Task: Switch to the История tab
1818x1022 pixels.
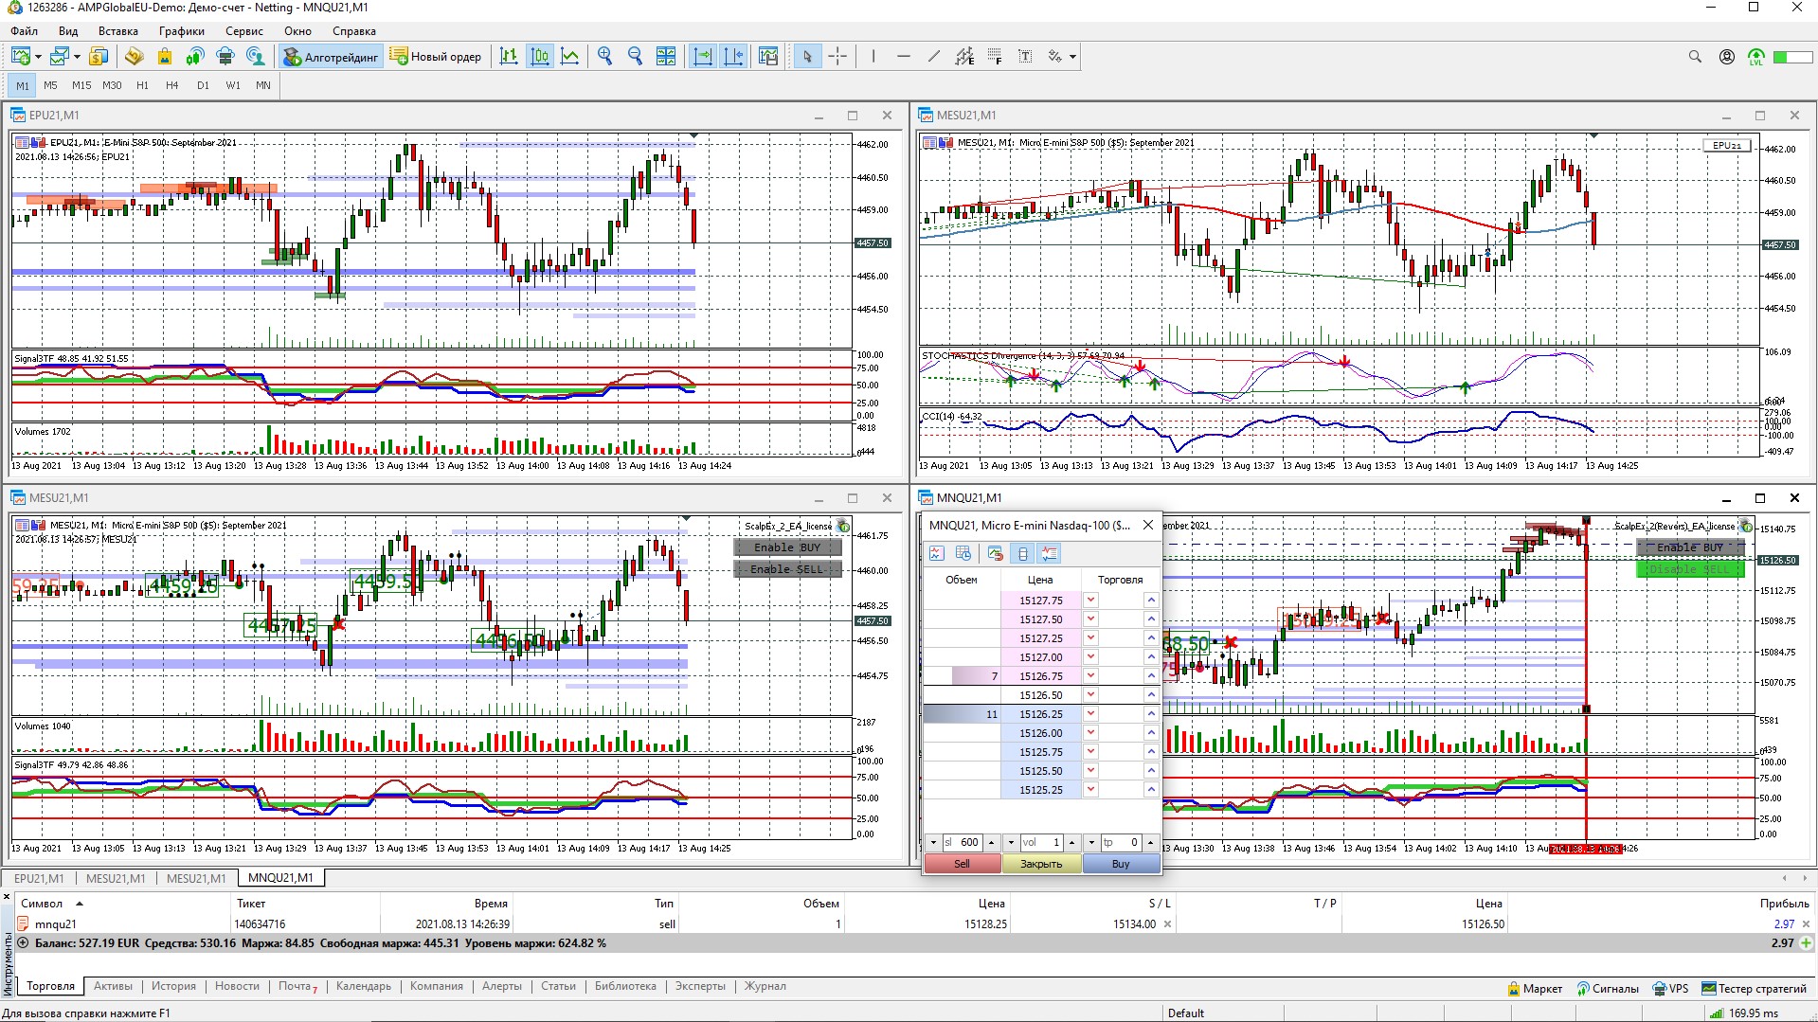Action: point(173,986)
